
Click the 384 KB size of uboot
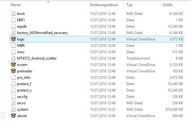point(177,116)
